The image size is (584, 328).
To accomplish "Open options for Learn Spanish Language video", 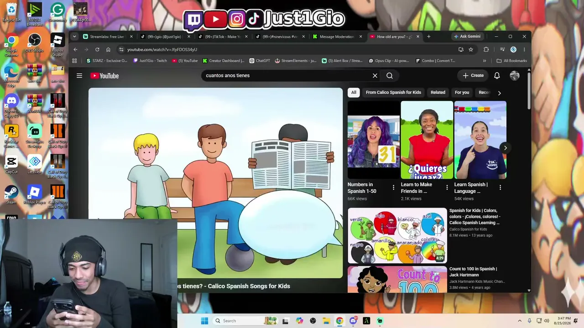I will [x=500, y=187].
